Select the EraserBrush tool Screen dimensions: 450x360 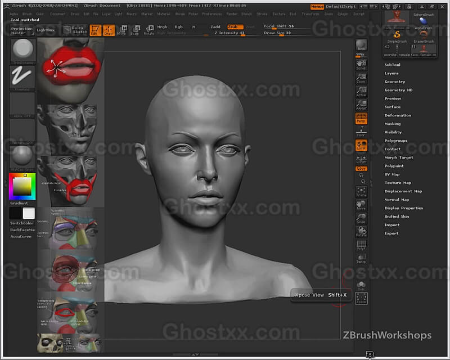[424, 37]
